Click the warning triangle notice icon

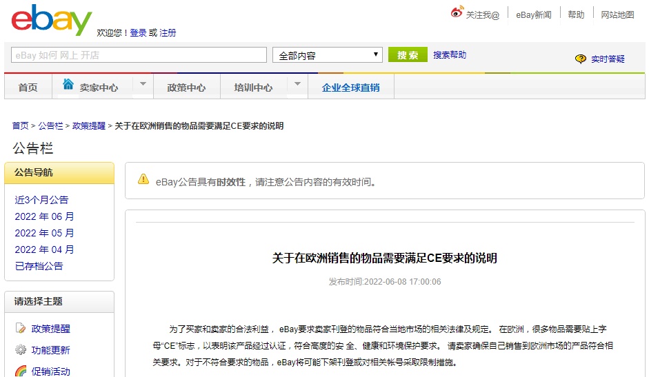[143, 179]
